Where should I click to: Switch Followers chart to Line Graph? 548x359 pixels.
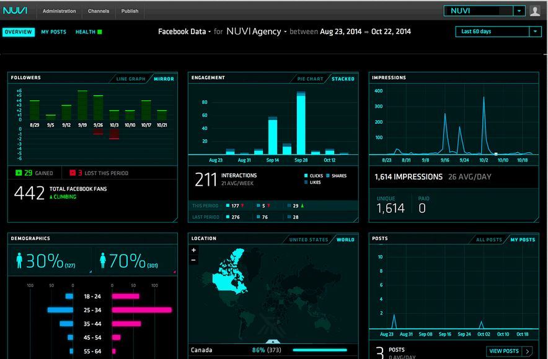pyautogui.click(x=131, y=79)
